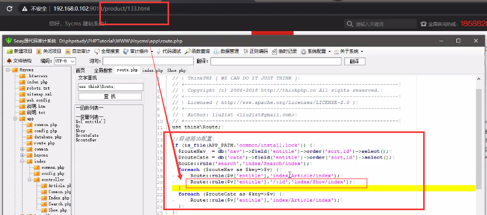487x215 pixels.
Task: Open 临时记录 temporary notes
Action: click(285, 51)
